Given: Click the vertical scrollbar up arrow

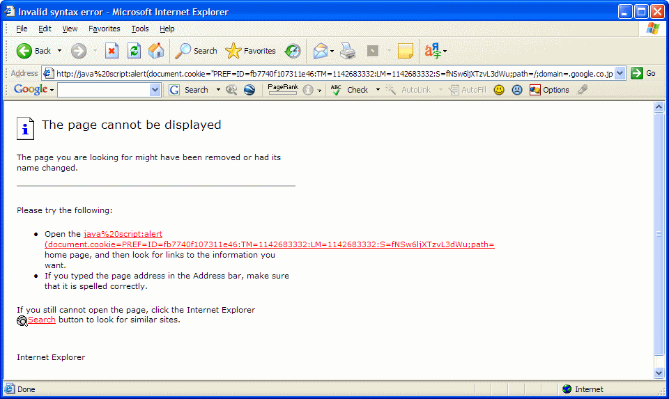Looking at the screenshot, I should tap(659, 107).
